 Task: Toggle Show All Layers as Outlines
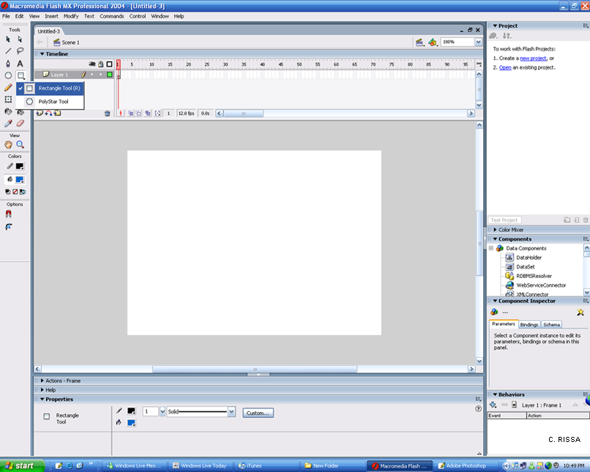tap(110, 64)
